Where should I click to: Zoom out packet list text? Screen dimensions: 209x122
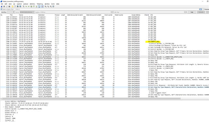click(x=48, y=7)
